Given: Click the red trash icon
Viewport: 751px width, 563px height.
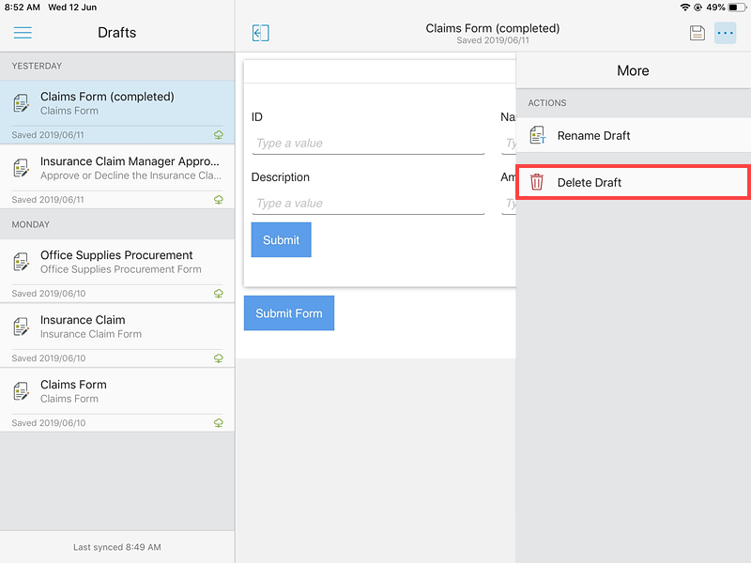Looking at the screenshot, I should 536,182.
